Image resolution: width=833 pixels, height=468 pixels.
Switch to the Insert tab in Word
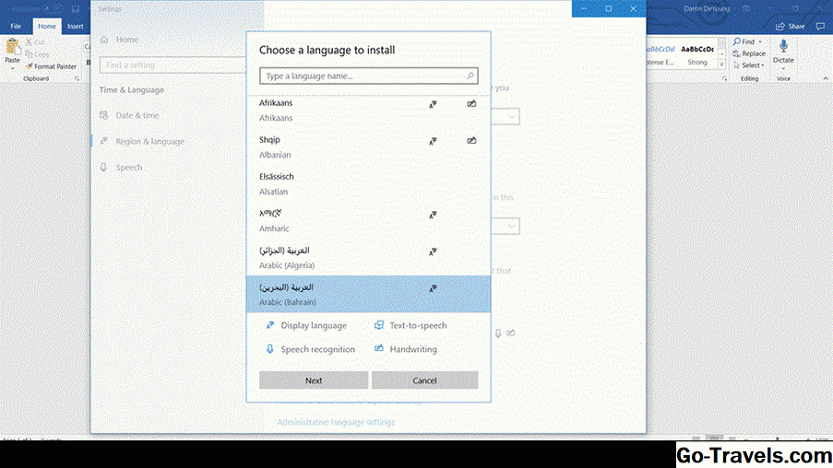click(75, 26)
